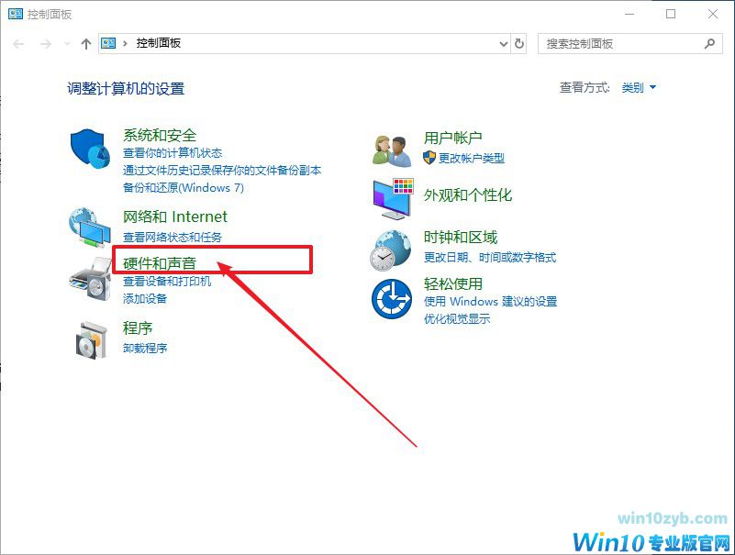Open the Ease of Access icon
The image size is (735, 555).
[392, 299]
